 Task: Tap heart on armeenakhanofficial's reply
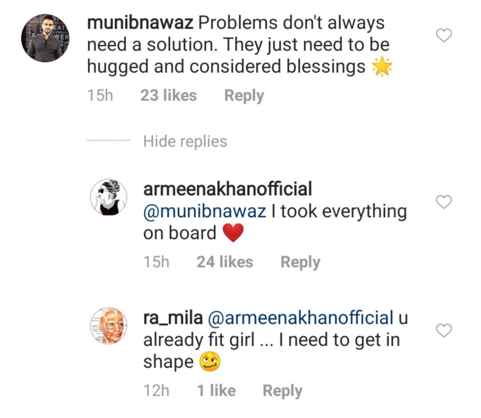(444, 202)
